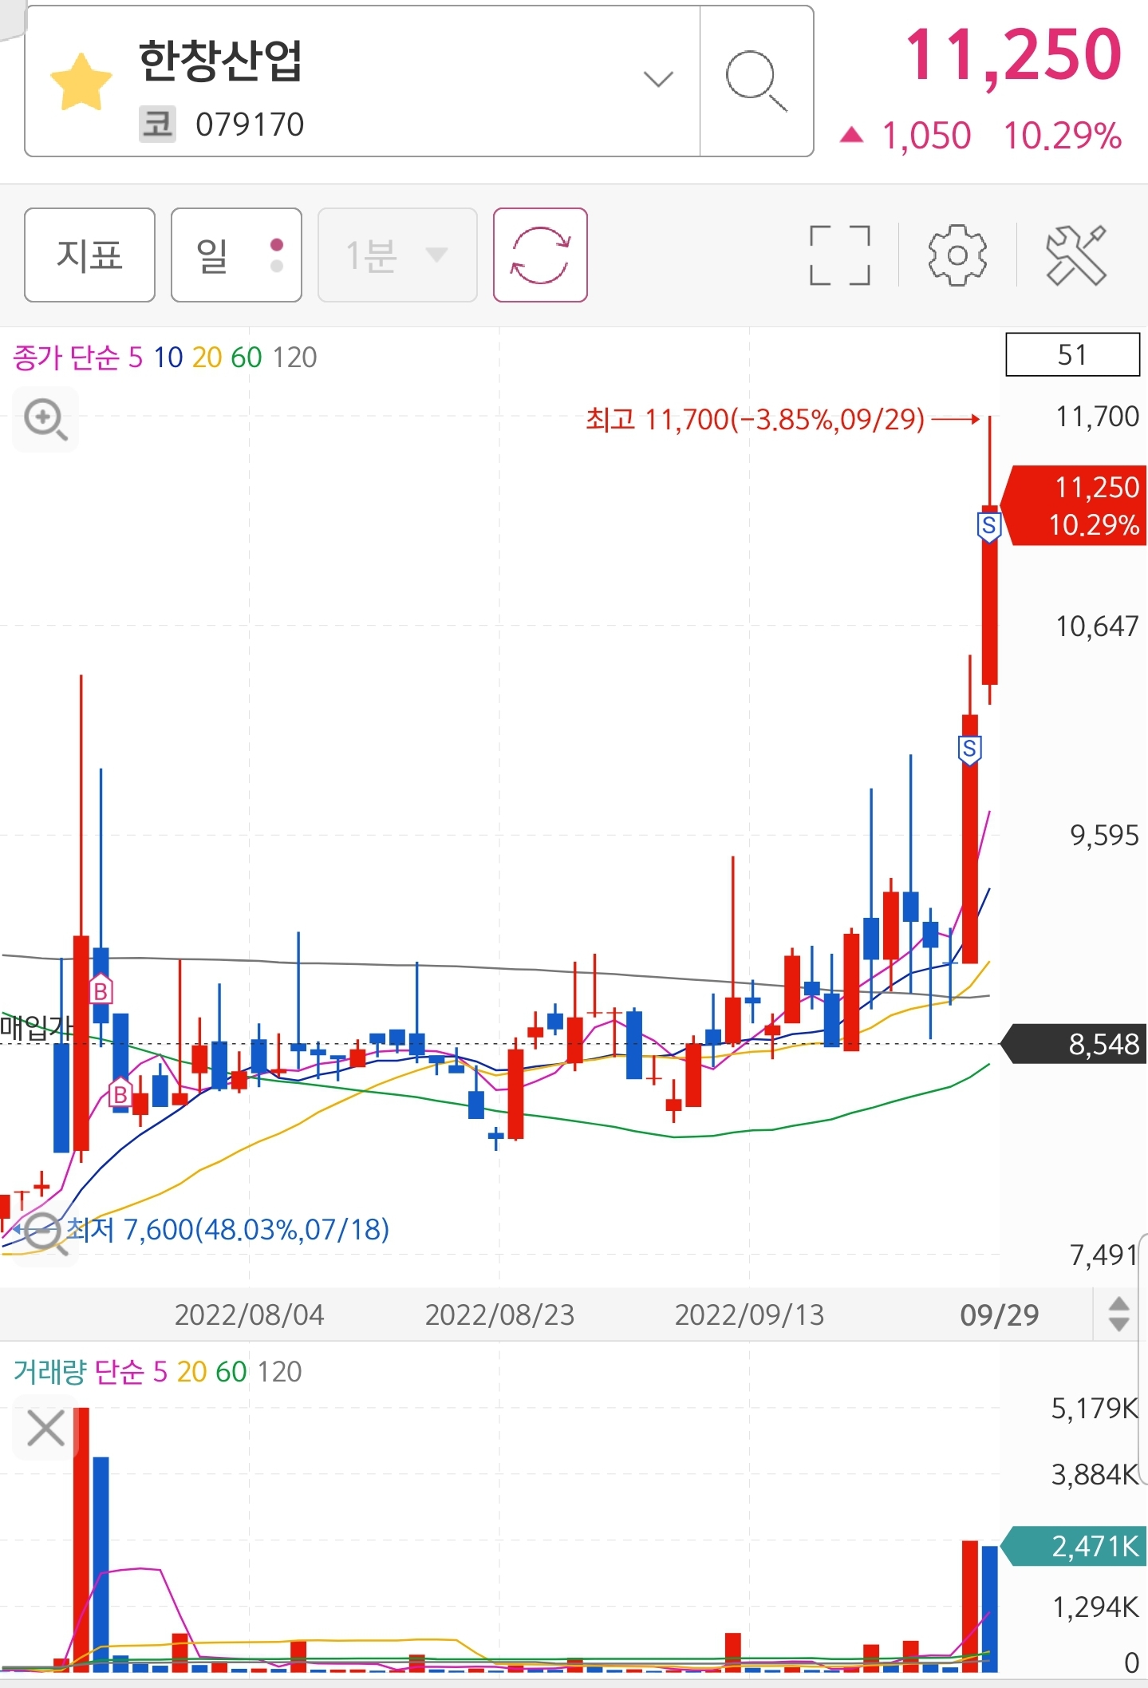Viewport: 1148px width, 1688px height.
Task: Expand the stock selector dropdown chevron
Action: (658, 79)
